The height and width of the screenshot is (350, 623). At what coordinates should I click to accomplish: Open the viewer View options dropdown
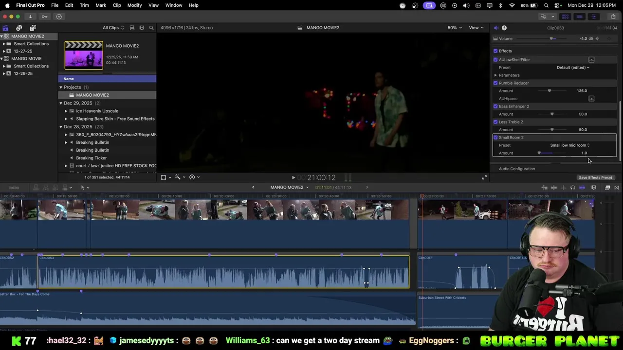tap(476, 28)
